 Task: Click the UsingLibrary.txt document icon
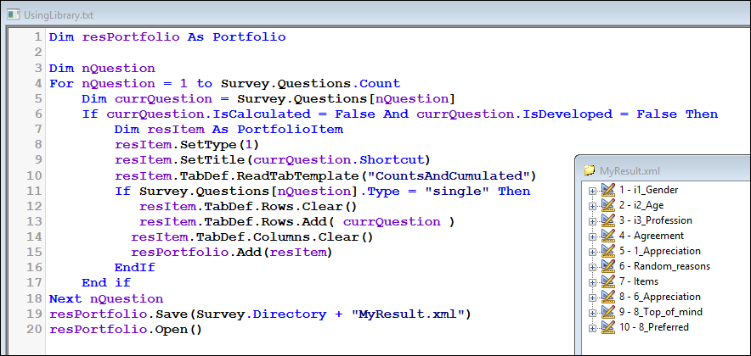(x=13, y=14)
